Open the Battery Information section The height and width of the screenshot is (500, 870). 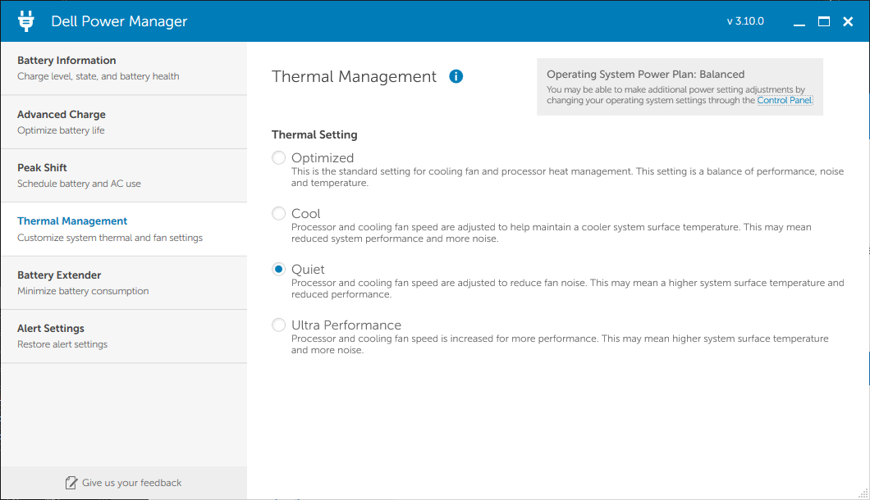[x=123, y=68]
